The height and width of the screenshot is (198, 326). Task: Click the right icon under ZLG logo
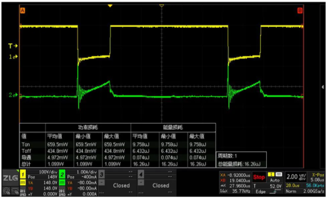pyautogui.click(x=14, y=190)
